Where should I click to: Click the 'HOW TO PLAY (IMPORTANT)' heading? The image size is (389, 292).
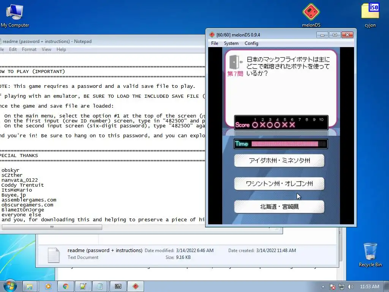(x=33, y=71)
